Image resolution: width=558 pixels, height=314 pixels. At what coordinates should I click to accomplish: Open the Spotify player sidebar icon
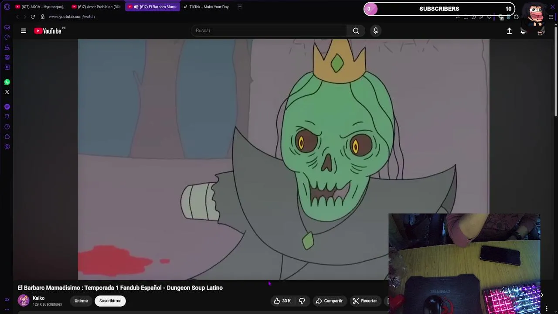7,107
